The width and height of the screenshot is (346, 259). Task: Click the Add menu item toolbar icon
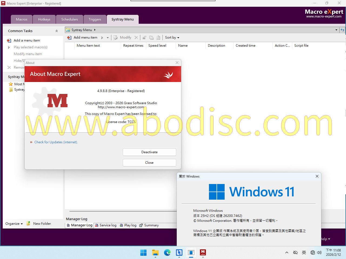pyautogui.click(x=69, y=38)
